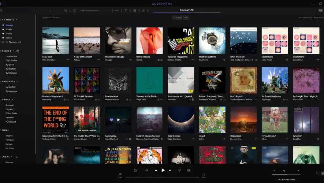The height and width of the screenshot is (183, 324).
Task: Open the History icon in the player bar
Action: point(135,171)
